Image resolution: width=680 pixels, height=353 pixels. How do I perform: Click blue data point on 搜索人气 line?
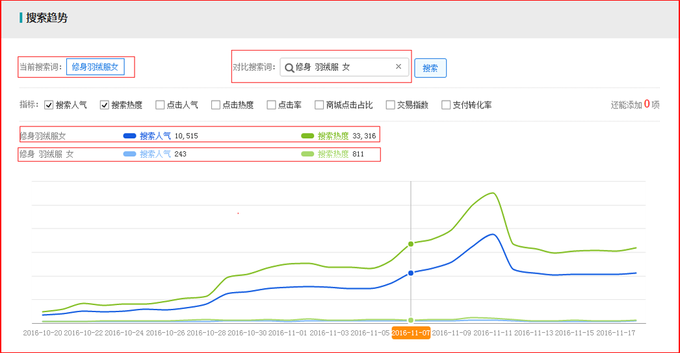411,273
